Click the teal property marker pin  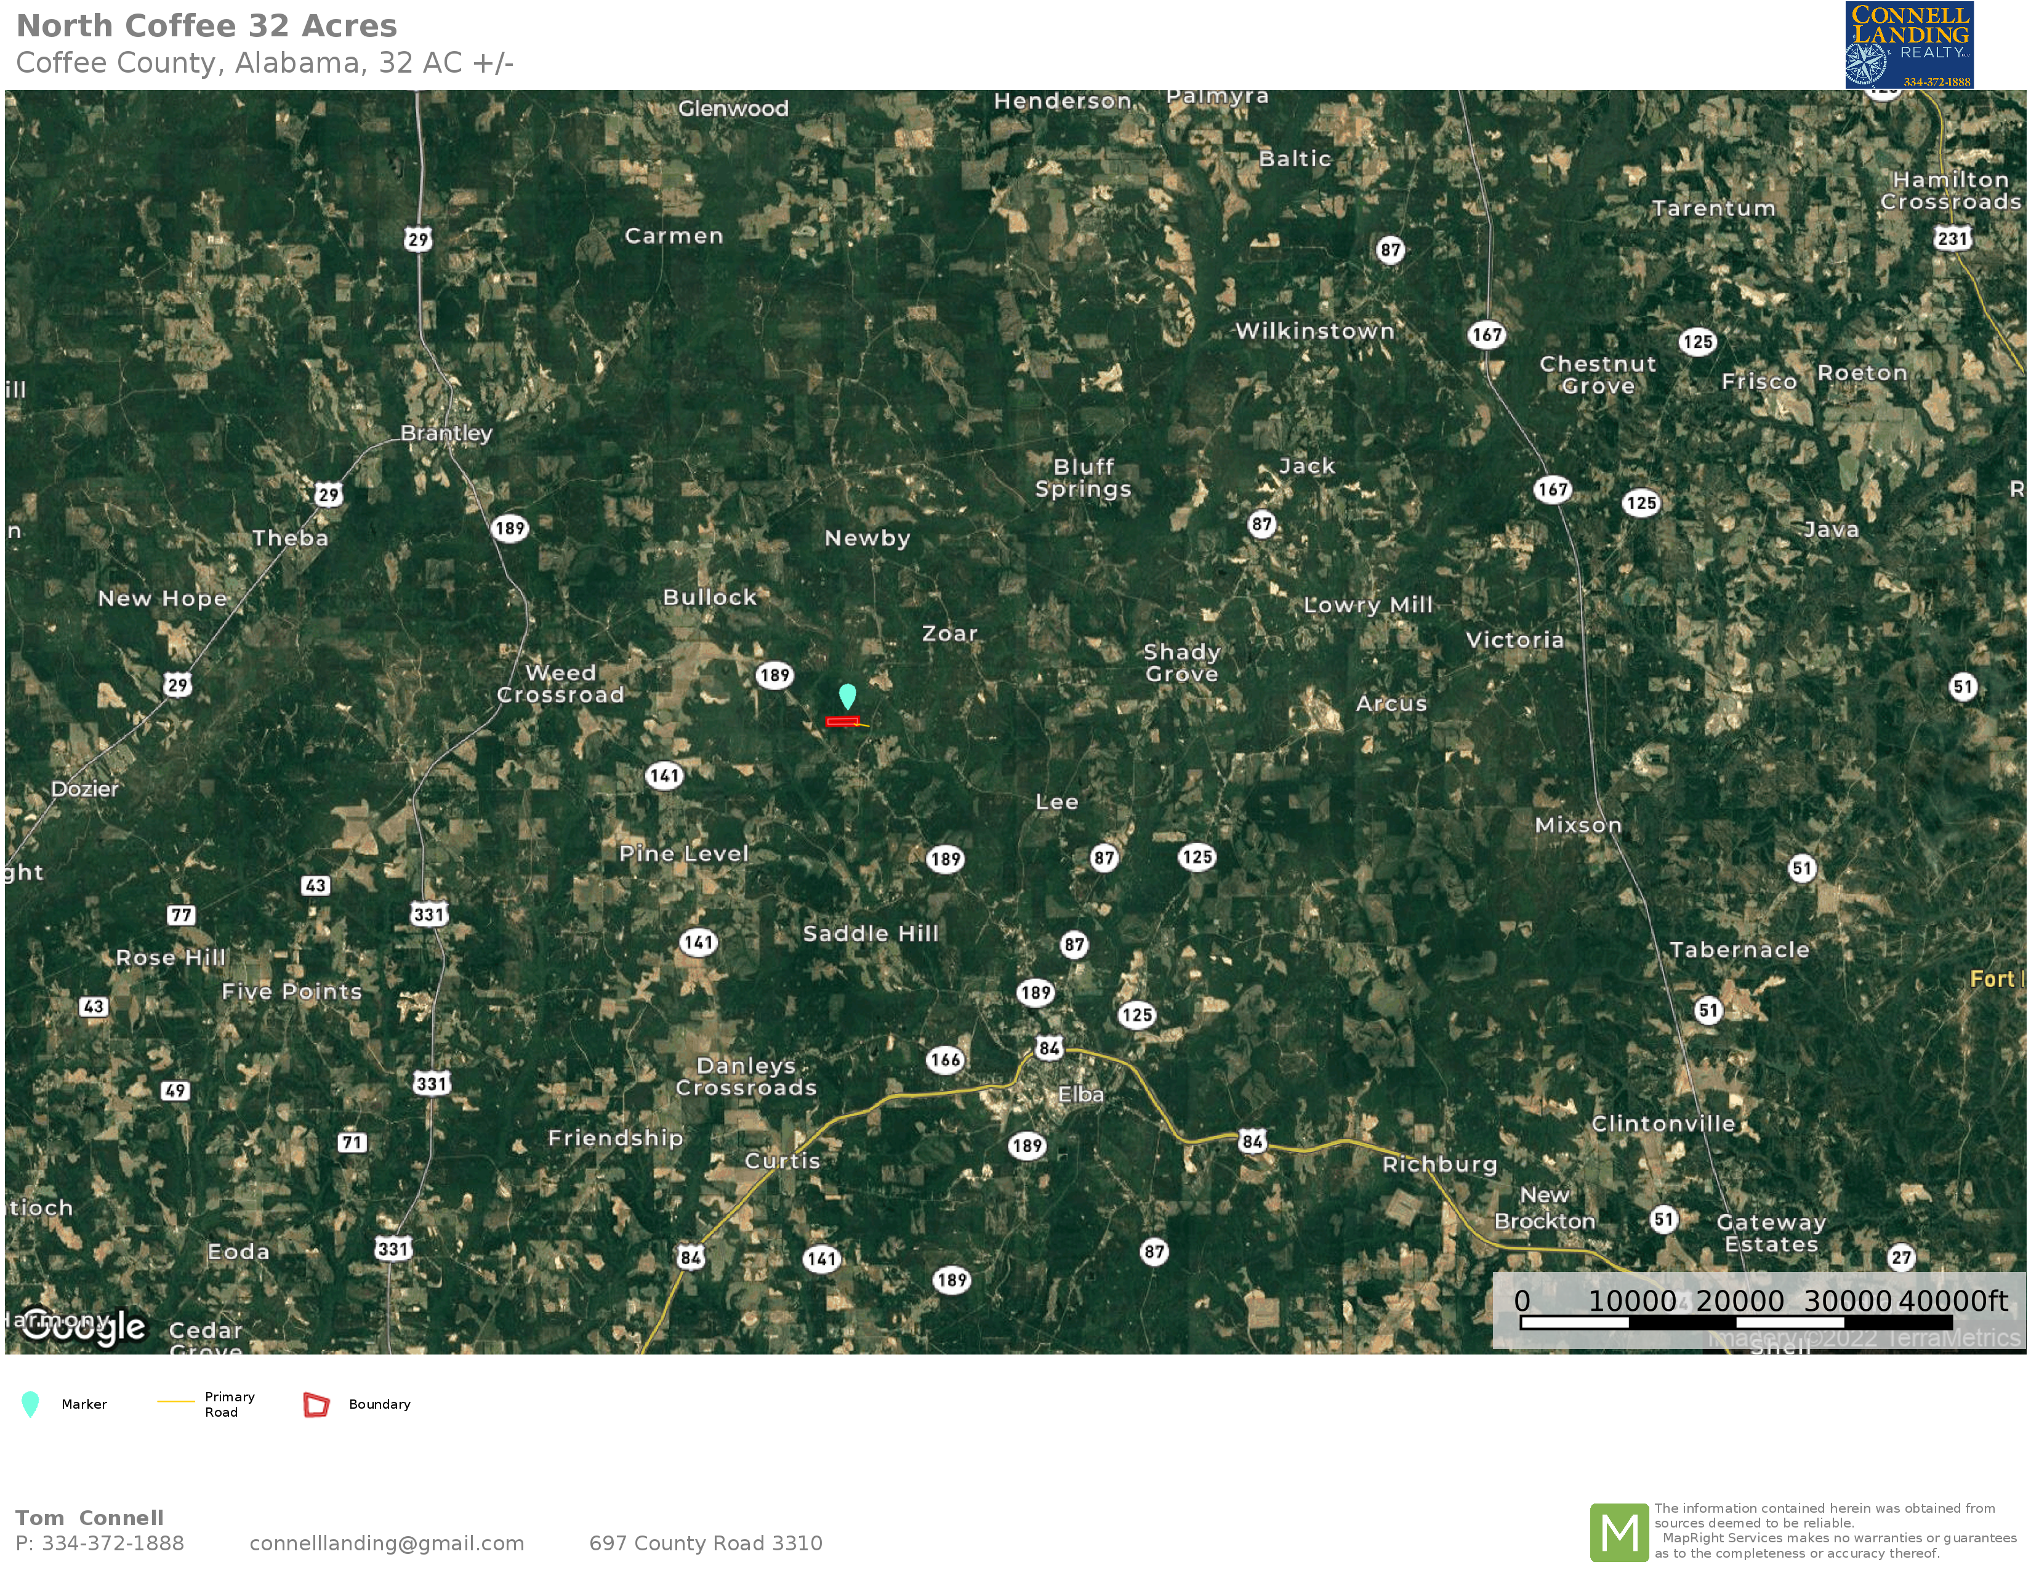[x=847, y=696]
